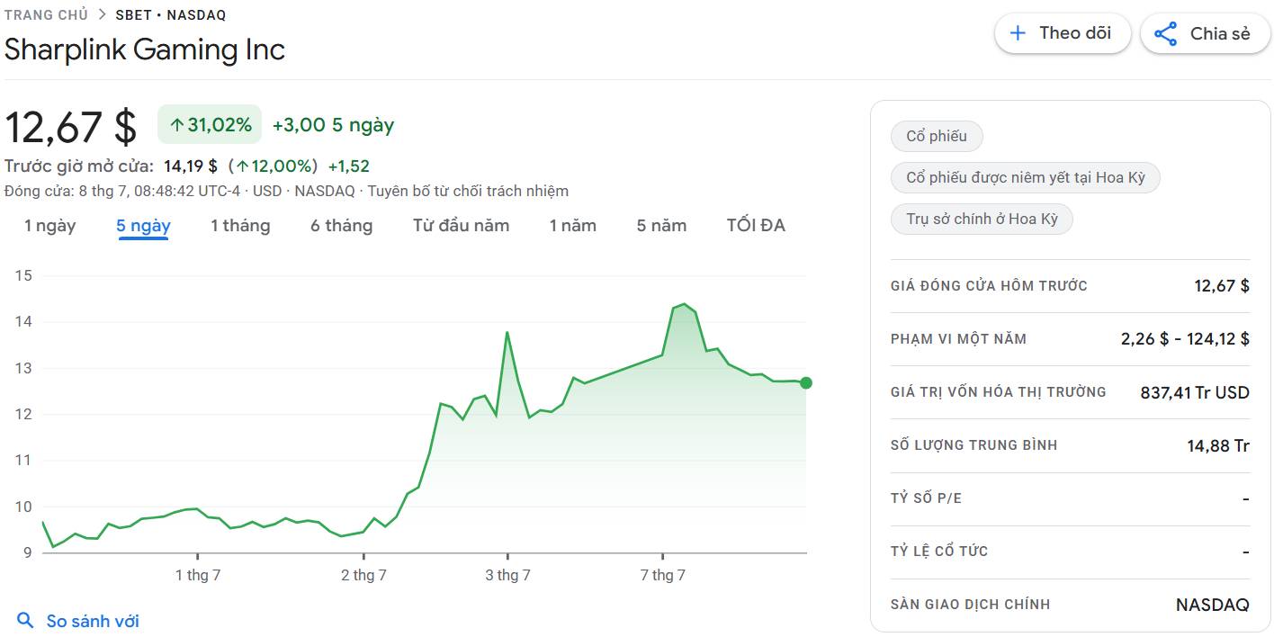Go to TRANG CHỦ breadcrumb link
Viewport: 1274px width, 637px height.
(x=46, y=14)
